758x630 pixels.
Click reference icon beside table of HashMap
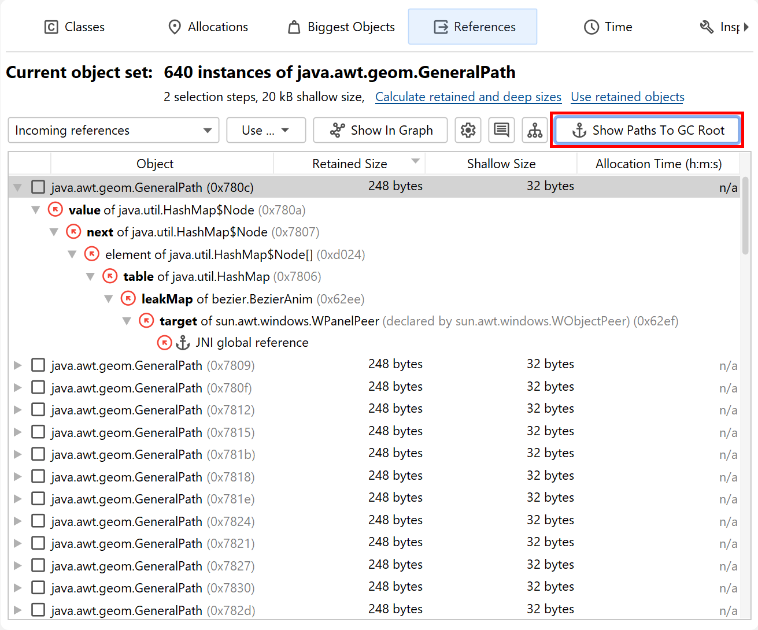point(110,276)
